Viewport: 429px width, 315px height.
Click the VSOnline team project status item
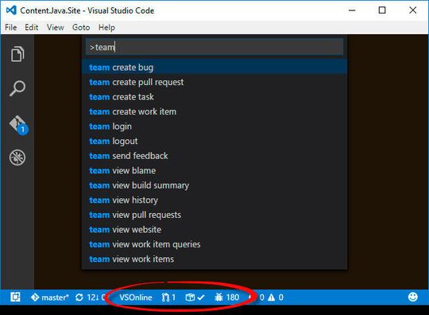136,297
